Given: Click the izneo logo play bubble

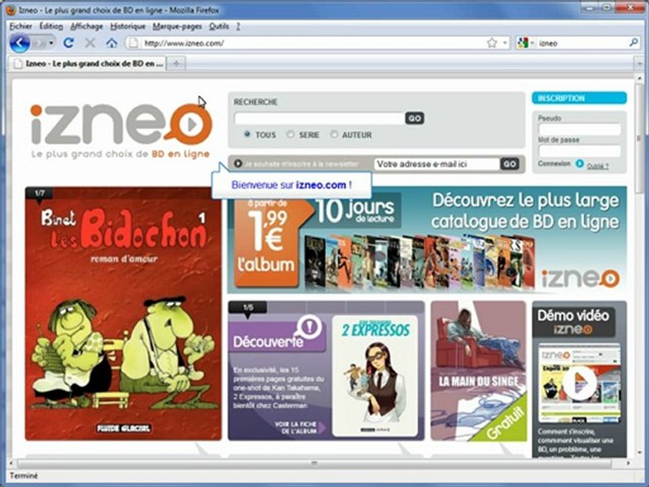Looking at the screenshot, I should (x=190, y=124).
